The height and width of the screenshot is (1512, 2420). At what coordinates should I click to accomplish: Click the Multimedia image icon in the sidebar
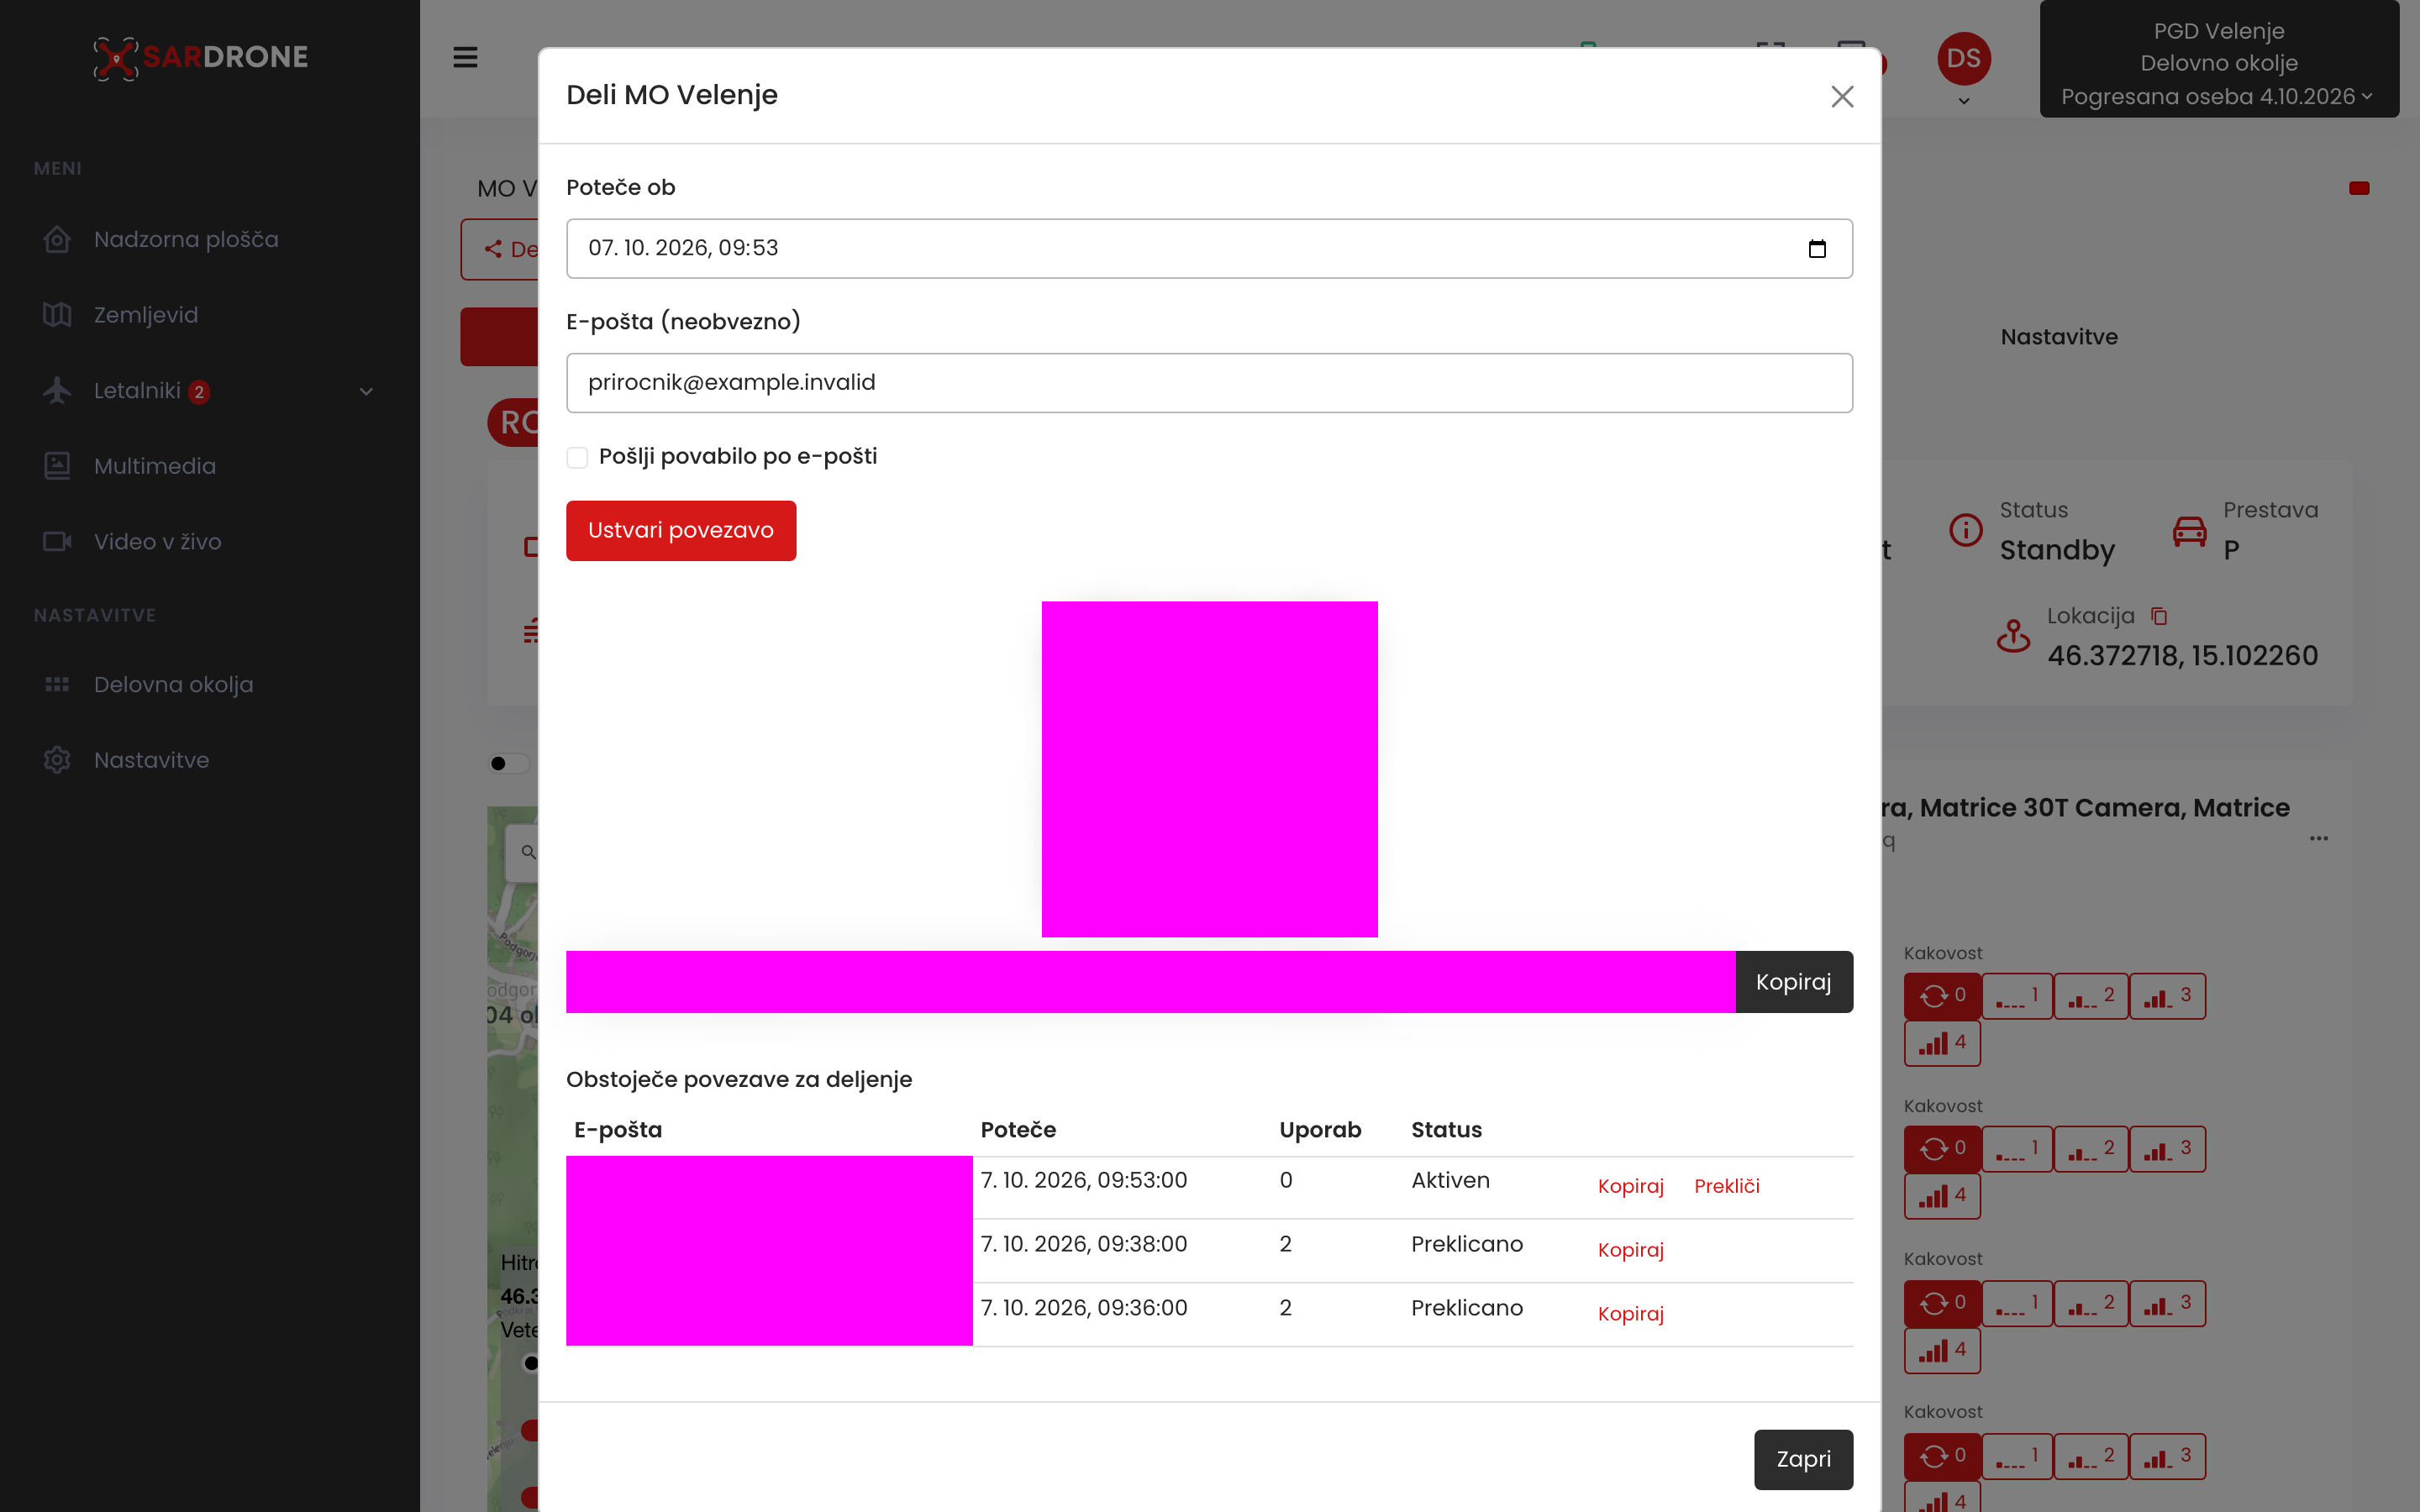[x=57, y=466]
